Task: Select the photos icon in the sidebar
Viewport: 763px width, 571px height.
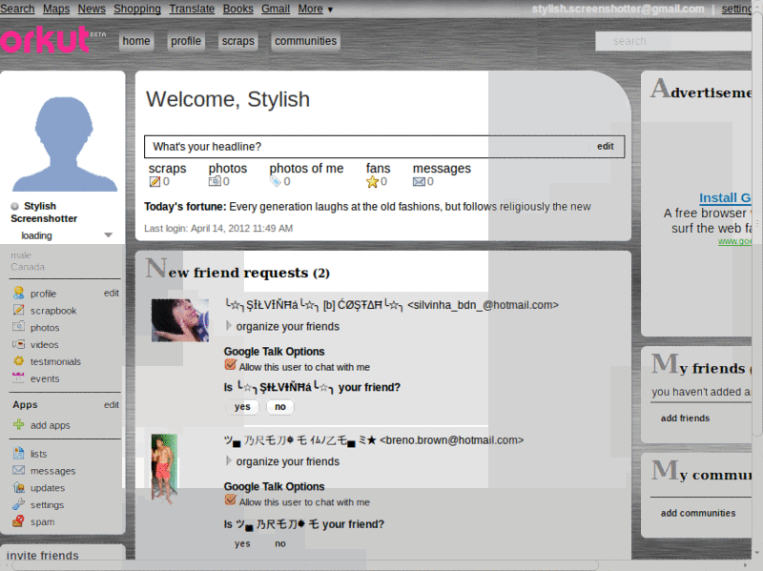Action: tap(18, 327)
